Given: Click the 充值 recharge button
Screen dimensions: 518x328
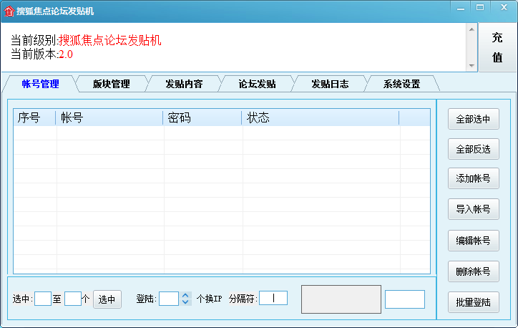Looking at the screenshot, I should point(497,47).
